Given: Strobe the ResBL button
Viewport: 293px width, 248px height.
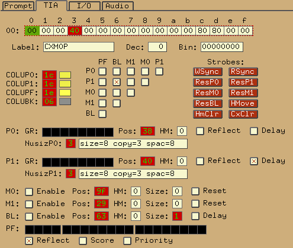Looking at the screenshot, I should click(x=208, y=103).
